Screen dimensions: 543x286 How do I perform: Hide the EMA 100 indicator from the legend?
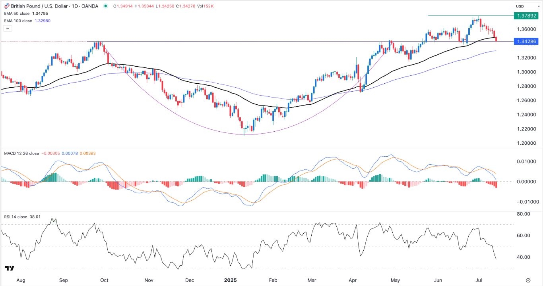pos(18,20)
